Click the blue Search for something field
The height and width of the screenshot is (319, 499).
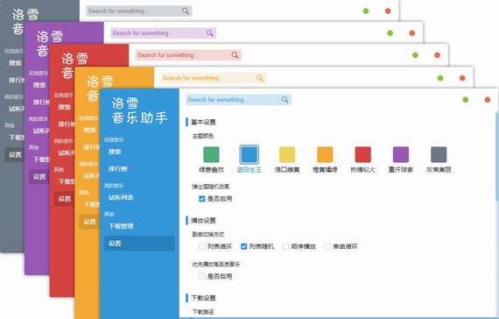pyautogui.click(x=238, y=100)
